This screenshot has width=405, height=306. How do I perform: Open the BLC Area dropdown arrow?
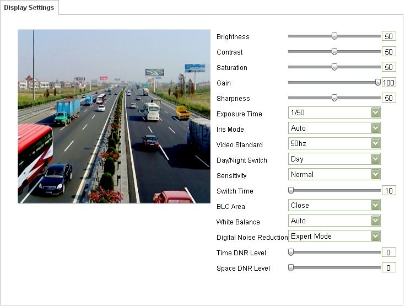pos(376,205)
